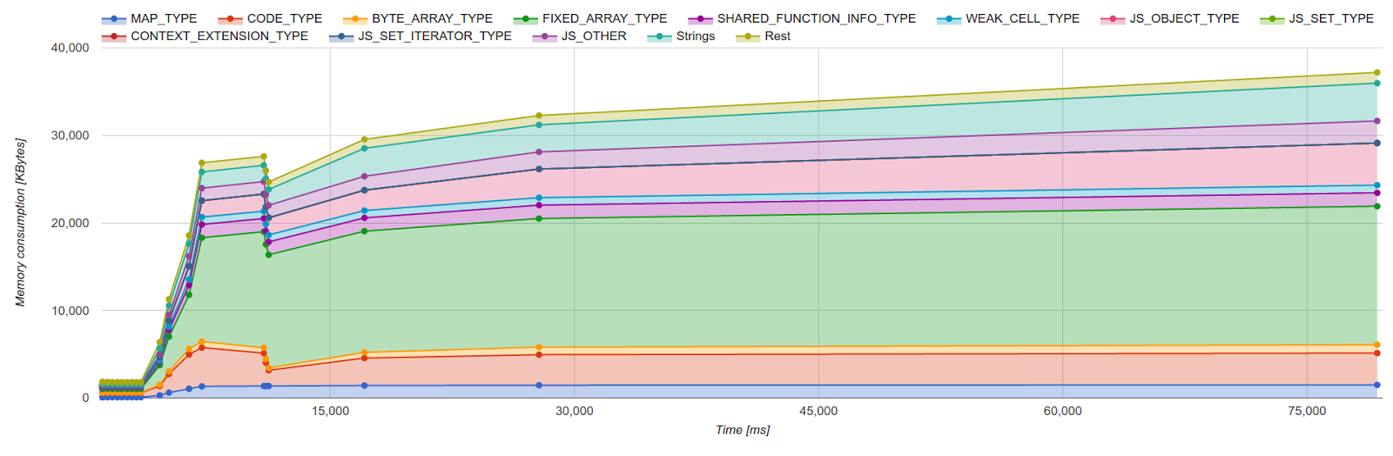Click the topmost Rest data point at far right
Image resolution: width=1393 pixels, height=456 pixels.
pos(1376,73)
